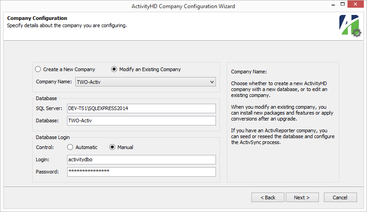This screenshot has width=367, height=212.
Task: Click the Company Configuration heading
Action: pyautogui.click(x=37, y=18)
